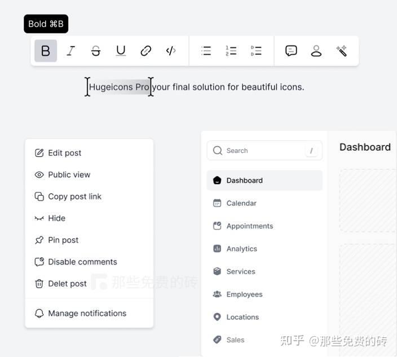Open the Dashboard sidebar item

pos(265,180)
